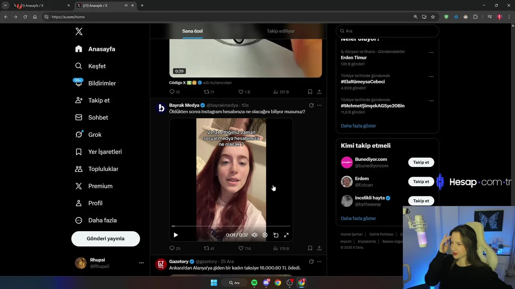
Task: Show more follow suggestions link
Action: [x=358, y=218]
